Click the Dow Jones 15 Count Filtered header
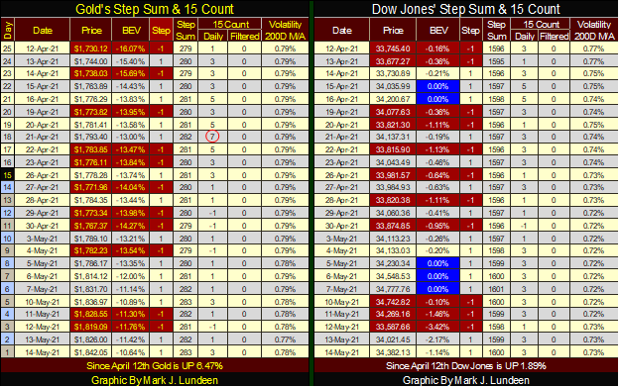Viewport: 619px width, 387px height. coord(554,37)
